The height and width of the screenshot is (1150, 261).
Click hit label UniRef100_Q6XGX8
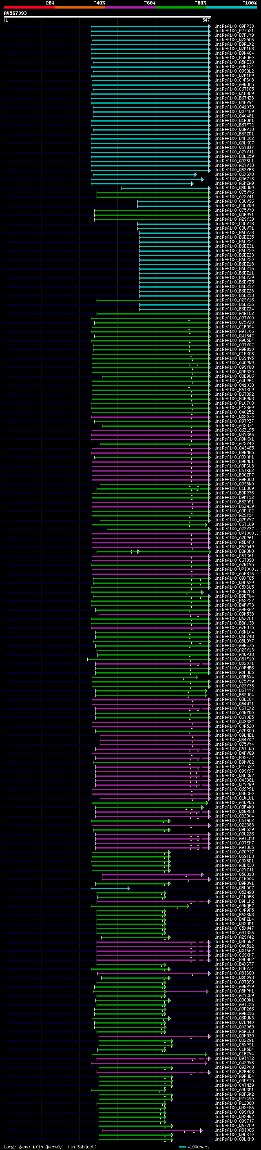[x=234, y=175]
